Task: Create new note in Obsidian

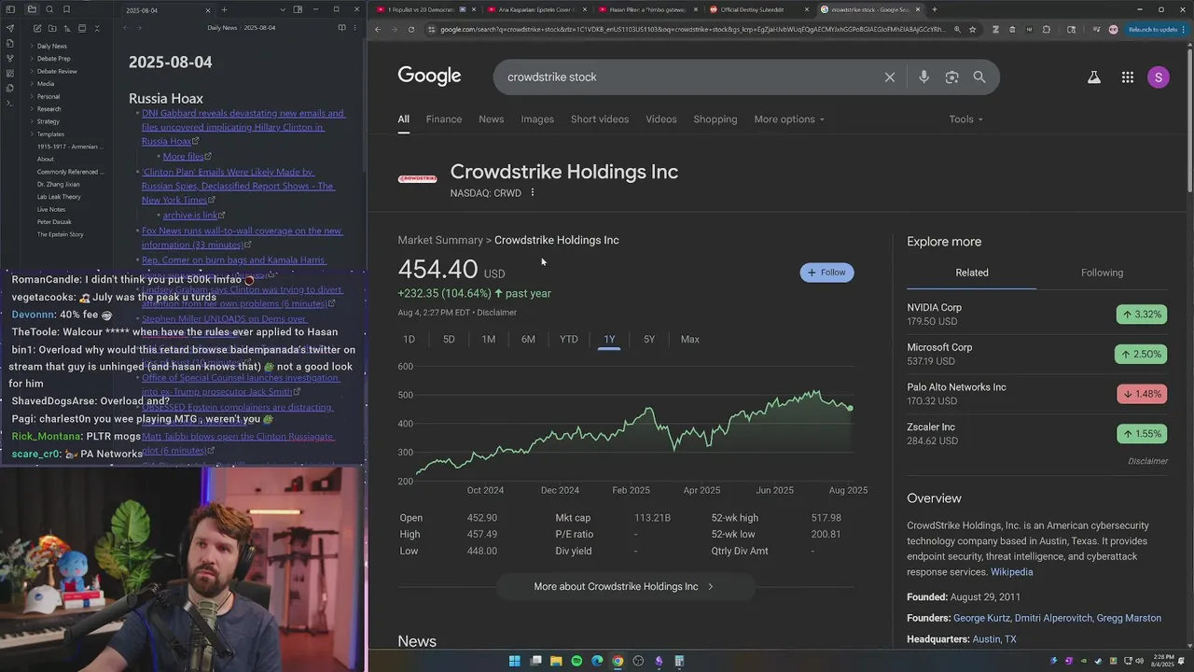Action: pos(37,28)
